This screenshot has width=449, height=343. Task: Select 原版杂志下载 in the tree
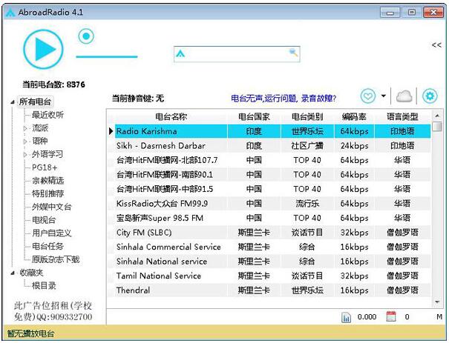point(56,259)
